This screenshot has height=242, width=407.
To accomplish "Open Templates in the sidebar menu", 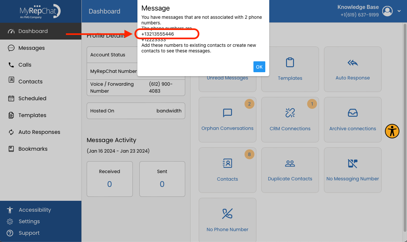I will [x=41, y=115].
